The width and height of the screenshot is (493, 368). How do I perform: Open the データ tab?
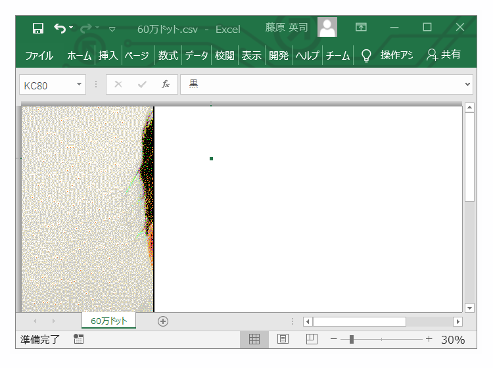(x=196, y=55)
